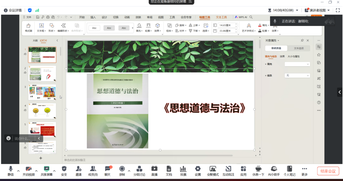Open the 聊天 chat panel

[107, 171]
